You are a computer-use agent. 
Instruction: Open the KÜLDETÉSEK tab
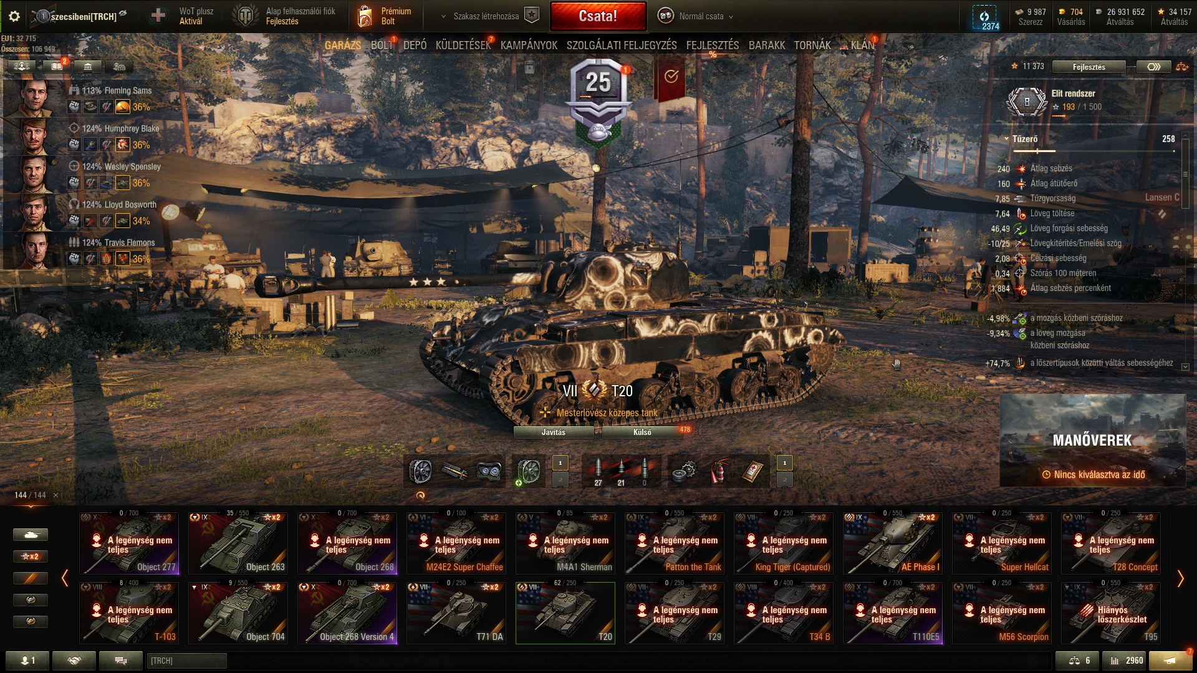(x=463, y=45)
